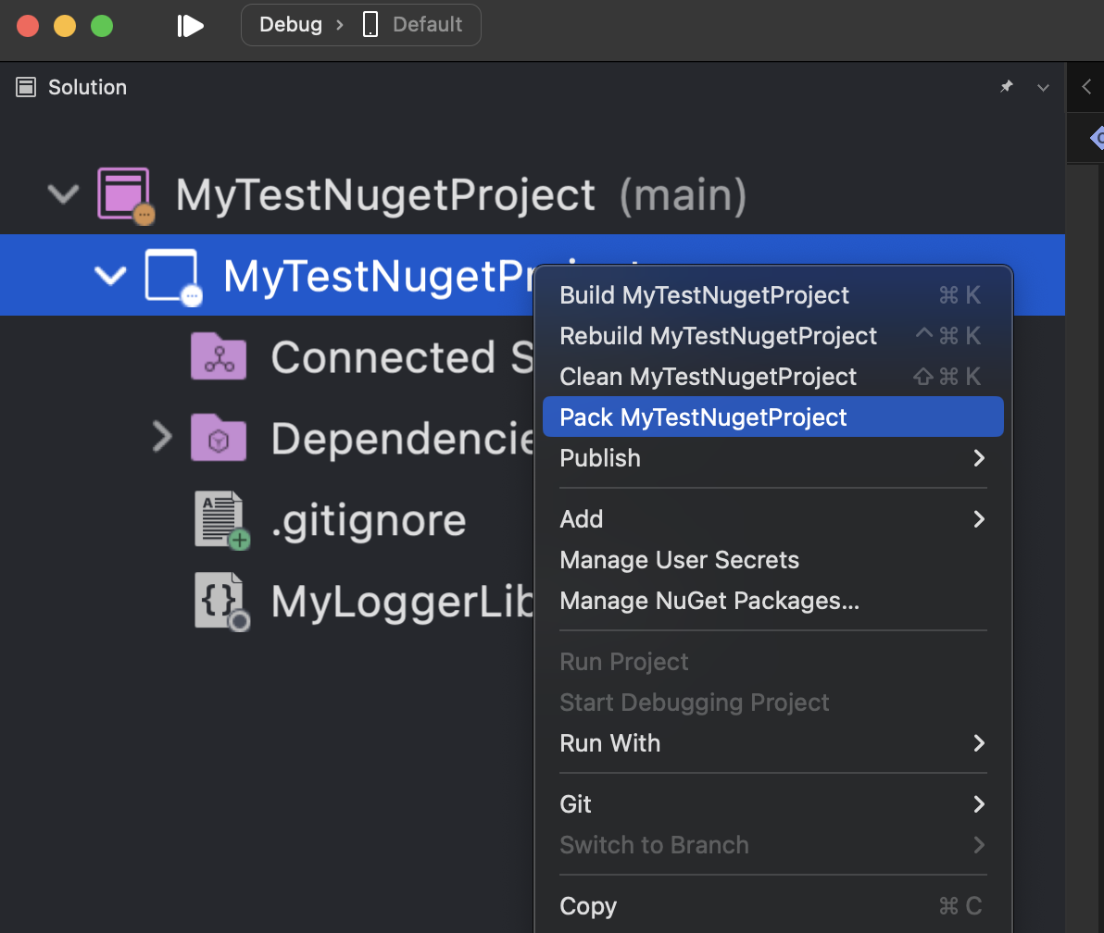Open Manage NuGet Packages dialog

709,601
